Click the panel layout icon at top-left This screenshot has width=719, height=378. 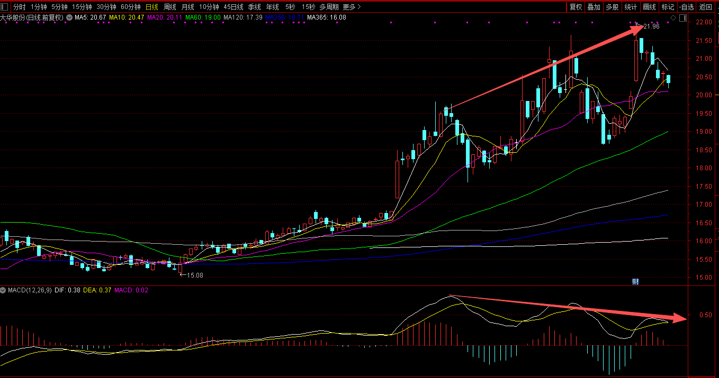[5, 7]
